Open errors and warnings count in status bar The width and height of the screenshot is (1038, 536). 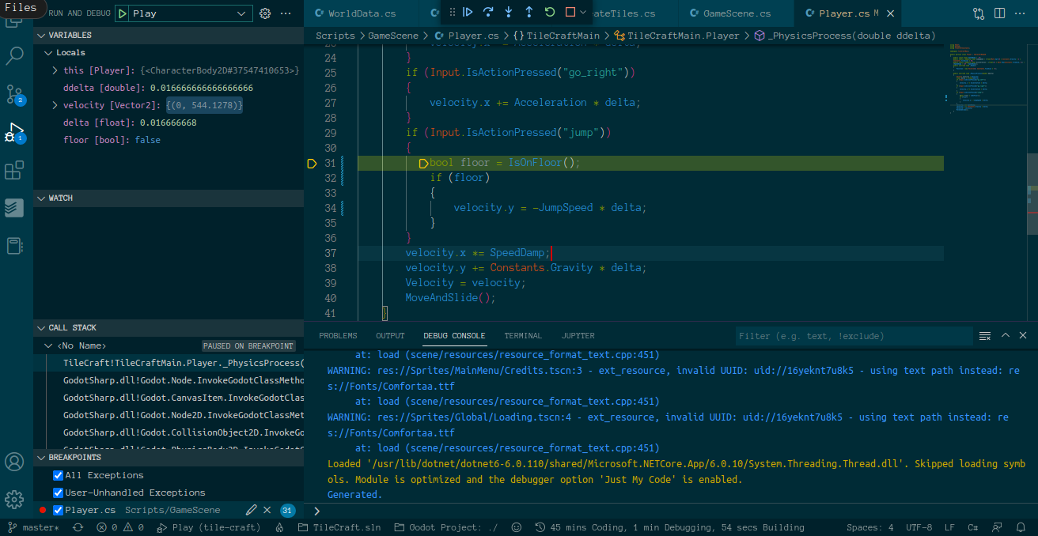(x=120, y=527)
